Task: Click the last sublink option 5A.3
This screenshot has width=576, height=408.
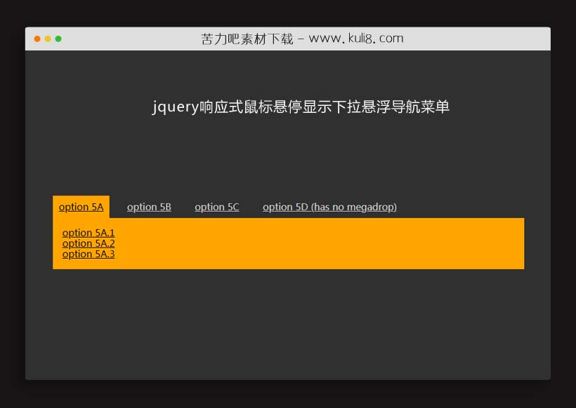Action: coord(89,254)
